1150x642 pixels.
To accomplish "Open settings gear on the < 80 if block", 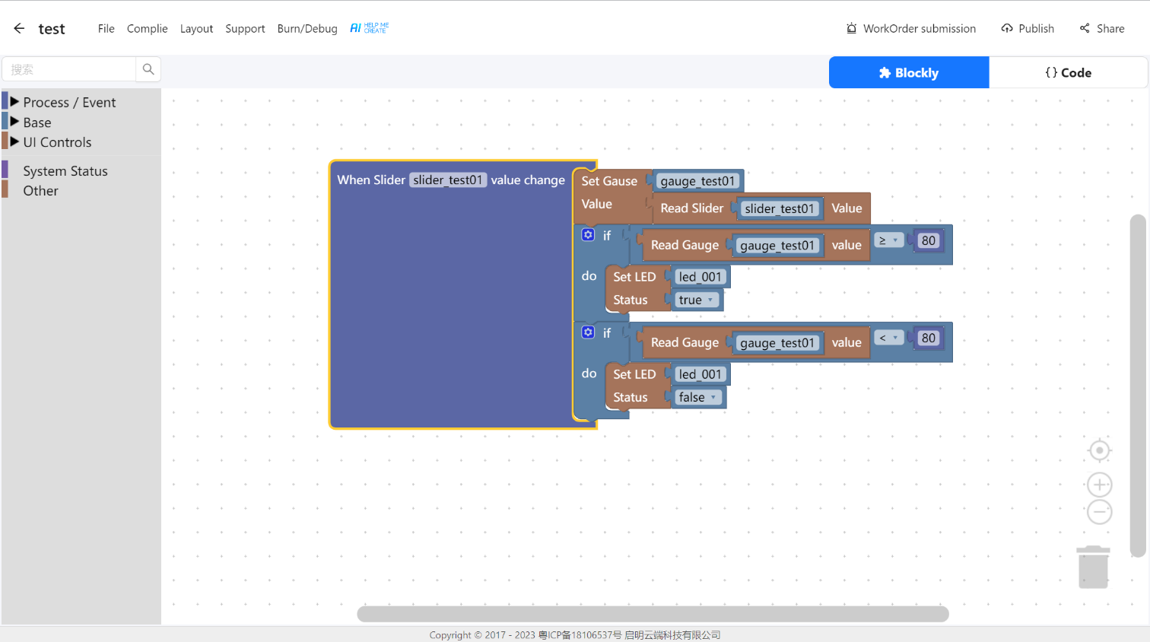I will click(x=588, y=332).
